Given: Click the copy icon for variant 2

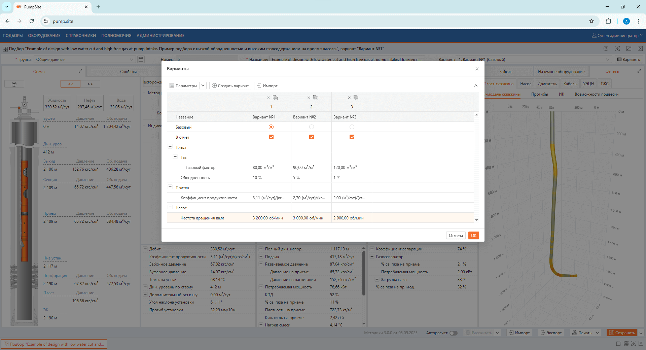Looking at the screenshot, I should click(316, 98).
